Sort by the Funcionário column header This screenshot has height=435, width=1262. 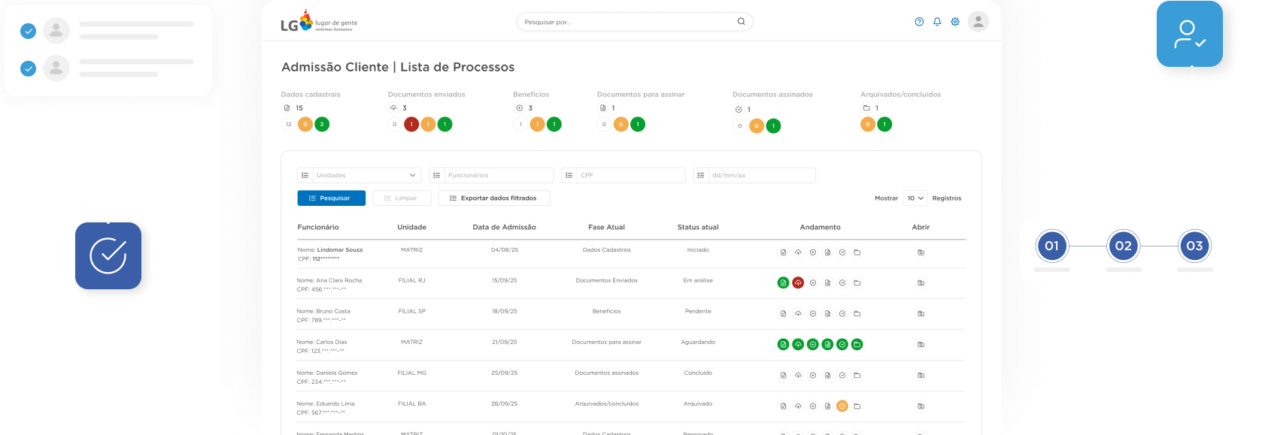pyautogui.click(x=318, y=227)
